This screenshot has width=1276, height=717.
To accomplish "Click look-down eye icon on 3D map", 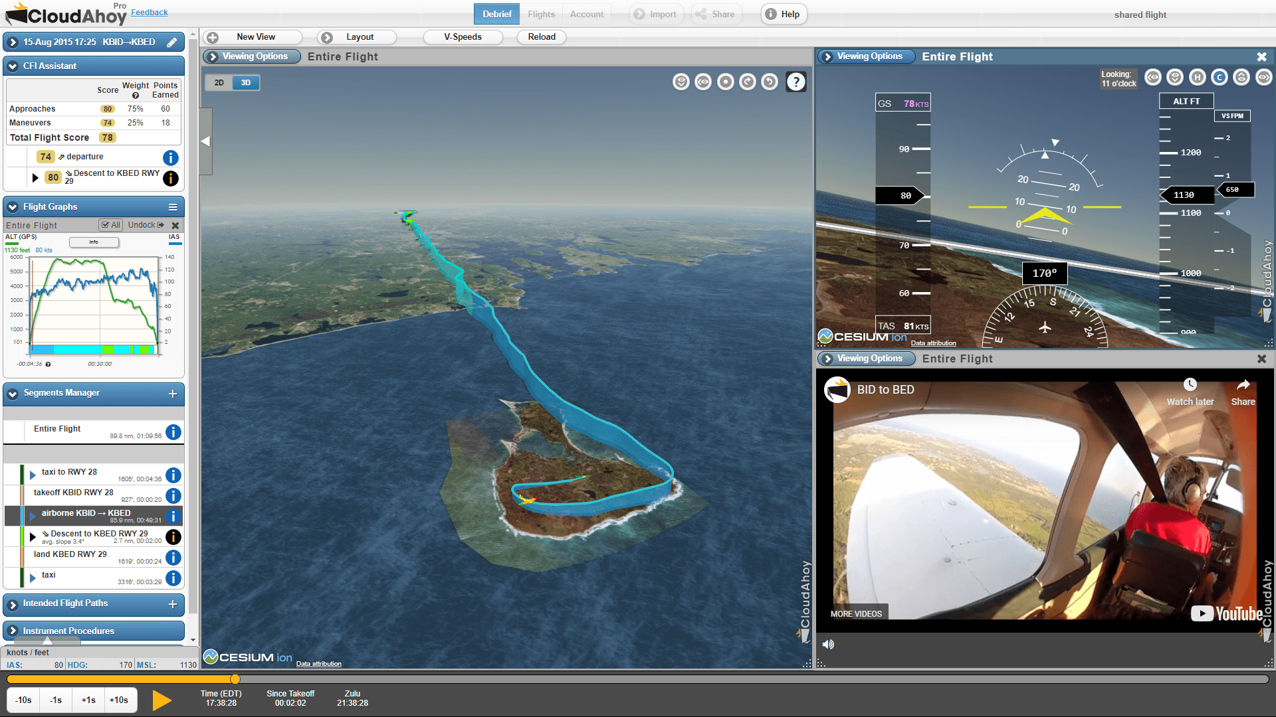I will (x=681, y=82).
